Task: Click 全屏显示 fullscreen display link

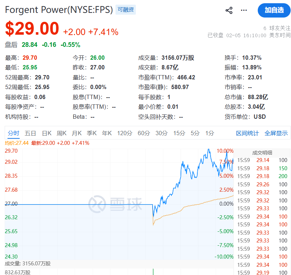Action: (x=276, y=133)
